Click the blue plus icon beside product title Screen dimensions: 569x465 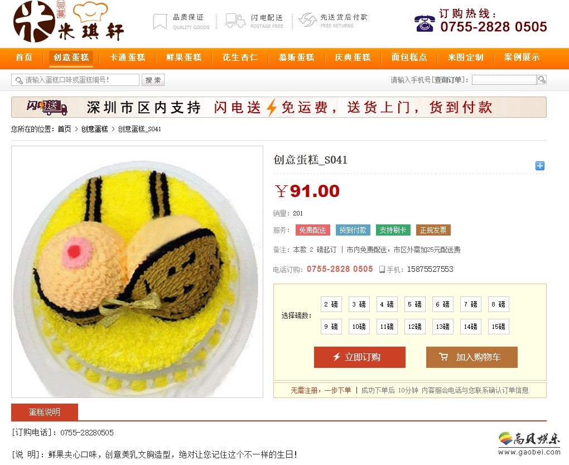539,166
